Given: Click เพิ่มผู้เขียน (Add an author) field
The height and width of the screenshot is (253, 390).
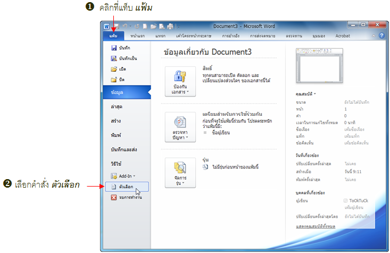Looking at the screenshot, I should tap(354, 207).
